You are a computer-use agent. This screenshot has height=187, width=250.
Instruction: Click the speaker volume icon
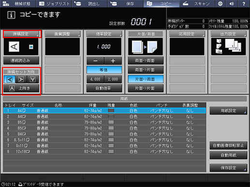click(232, 4)
